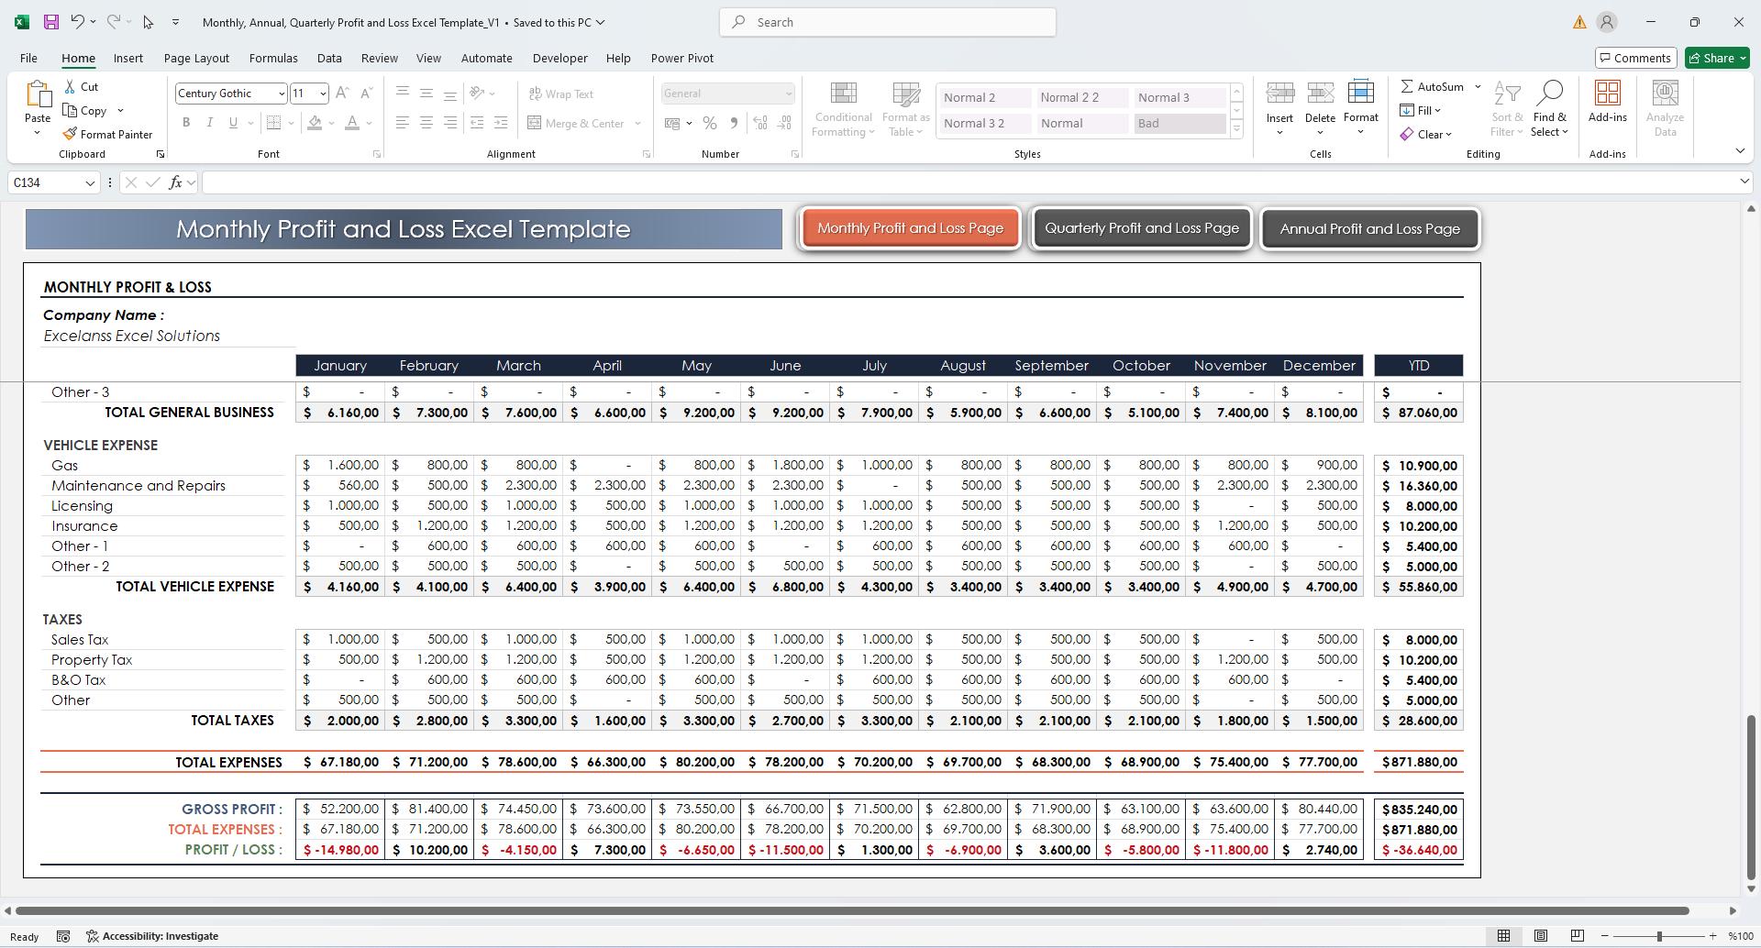Expand the Name Box dropdown arrow

tap(90, 182)
